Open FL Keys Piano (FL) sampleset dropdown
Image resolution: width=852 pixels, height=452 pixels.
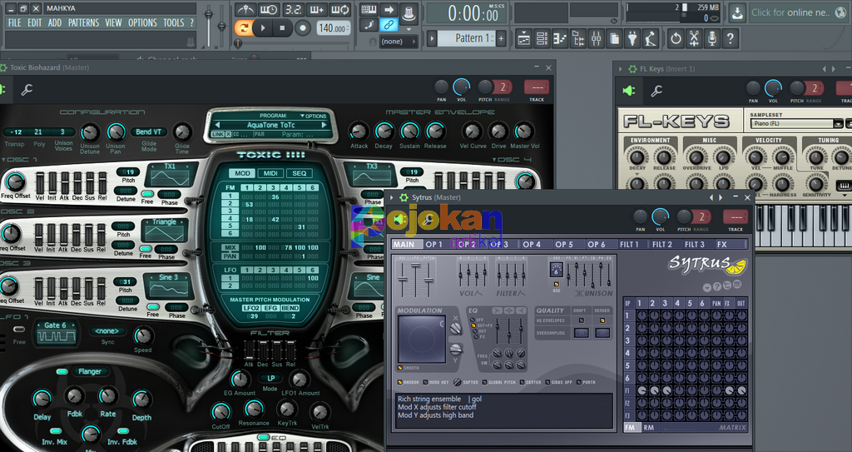(795, 124)
